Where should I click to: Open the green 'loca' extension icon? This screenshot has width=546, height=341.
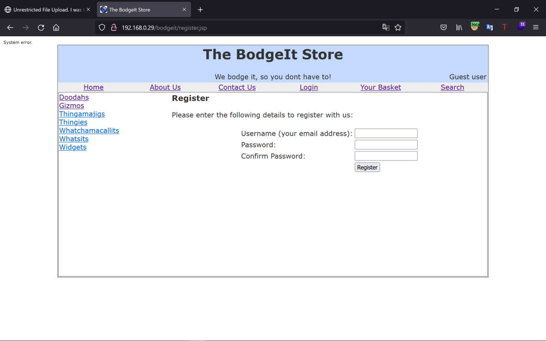click(x=475, y=26)
